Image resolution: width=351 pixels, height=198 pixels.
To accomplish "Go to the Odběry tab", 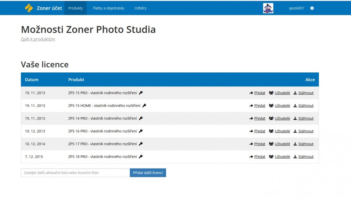I will point(140,8).
